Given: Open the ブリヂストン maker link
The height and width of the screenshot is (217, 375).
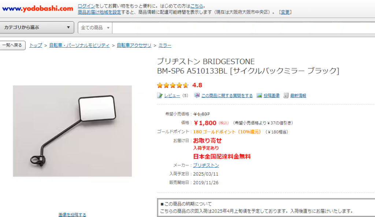Looking at the screenshot, I should point(206,165).
